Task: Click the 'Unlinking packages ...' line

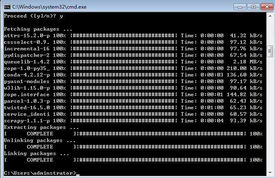Action: [x=40, y=140]
